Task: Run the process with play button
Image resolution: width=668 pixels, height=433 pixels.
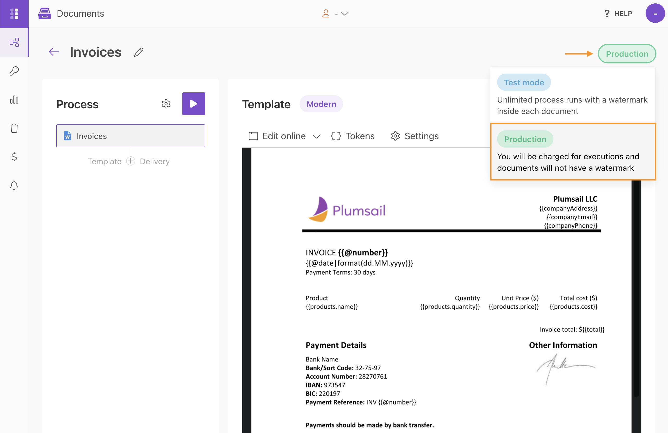Action: pos(194,104)
